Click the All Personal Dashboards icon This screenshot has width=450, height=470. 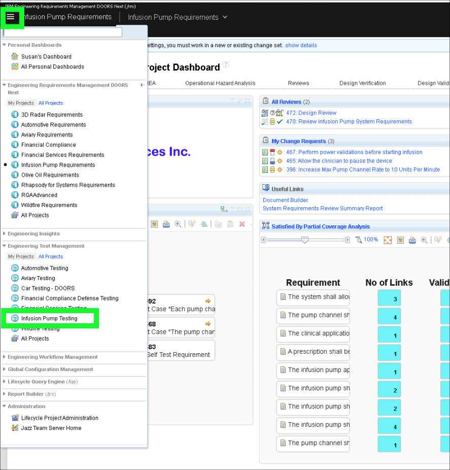coord(15,67)
